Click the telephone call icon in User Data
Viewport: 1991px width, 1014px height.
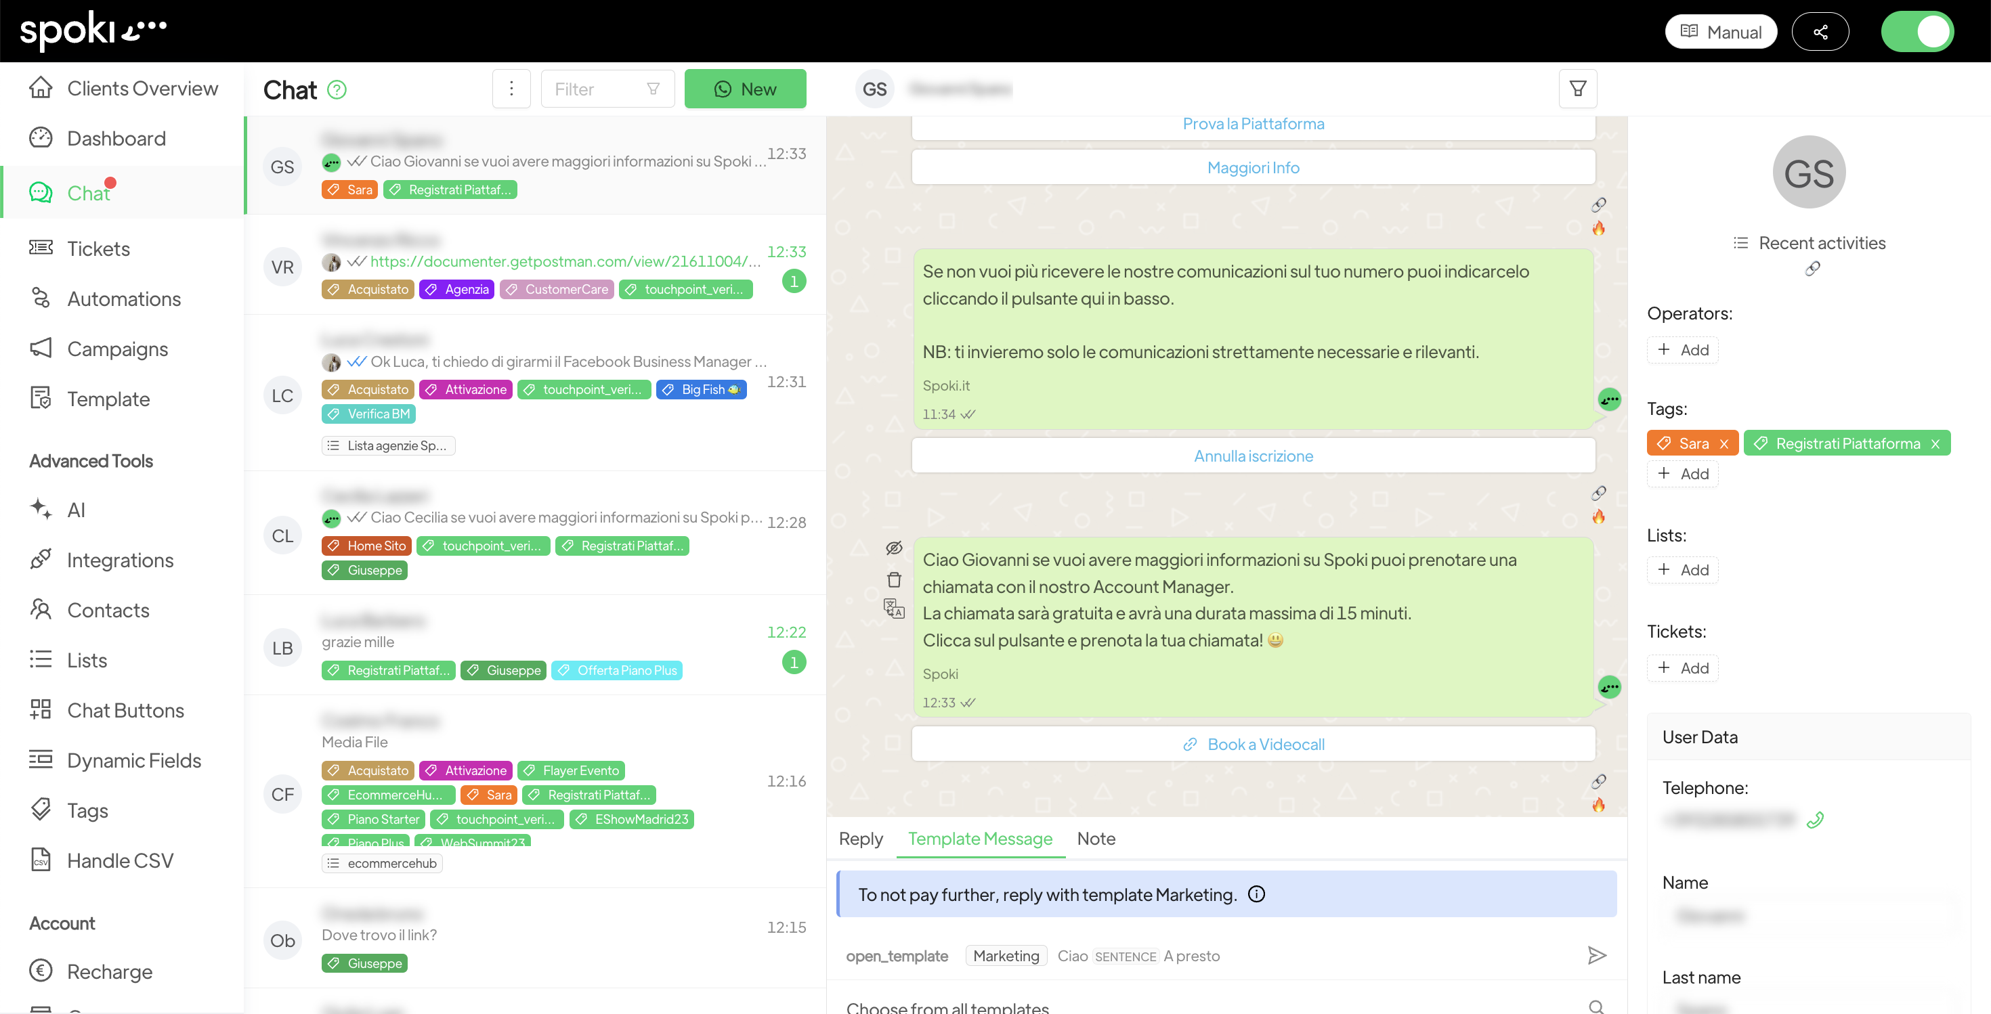click(1815, 819)
